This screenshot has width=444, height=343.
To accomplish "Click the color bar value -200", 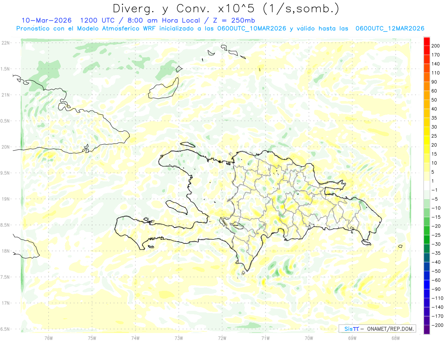I will coord(437,325).
